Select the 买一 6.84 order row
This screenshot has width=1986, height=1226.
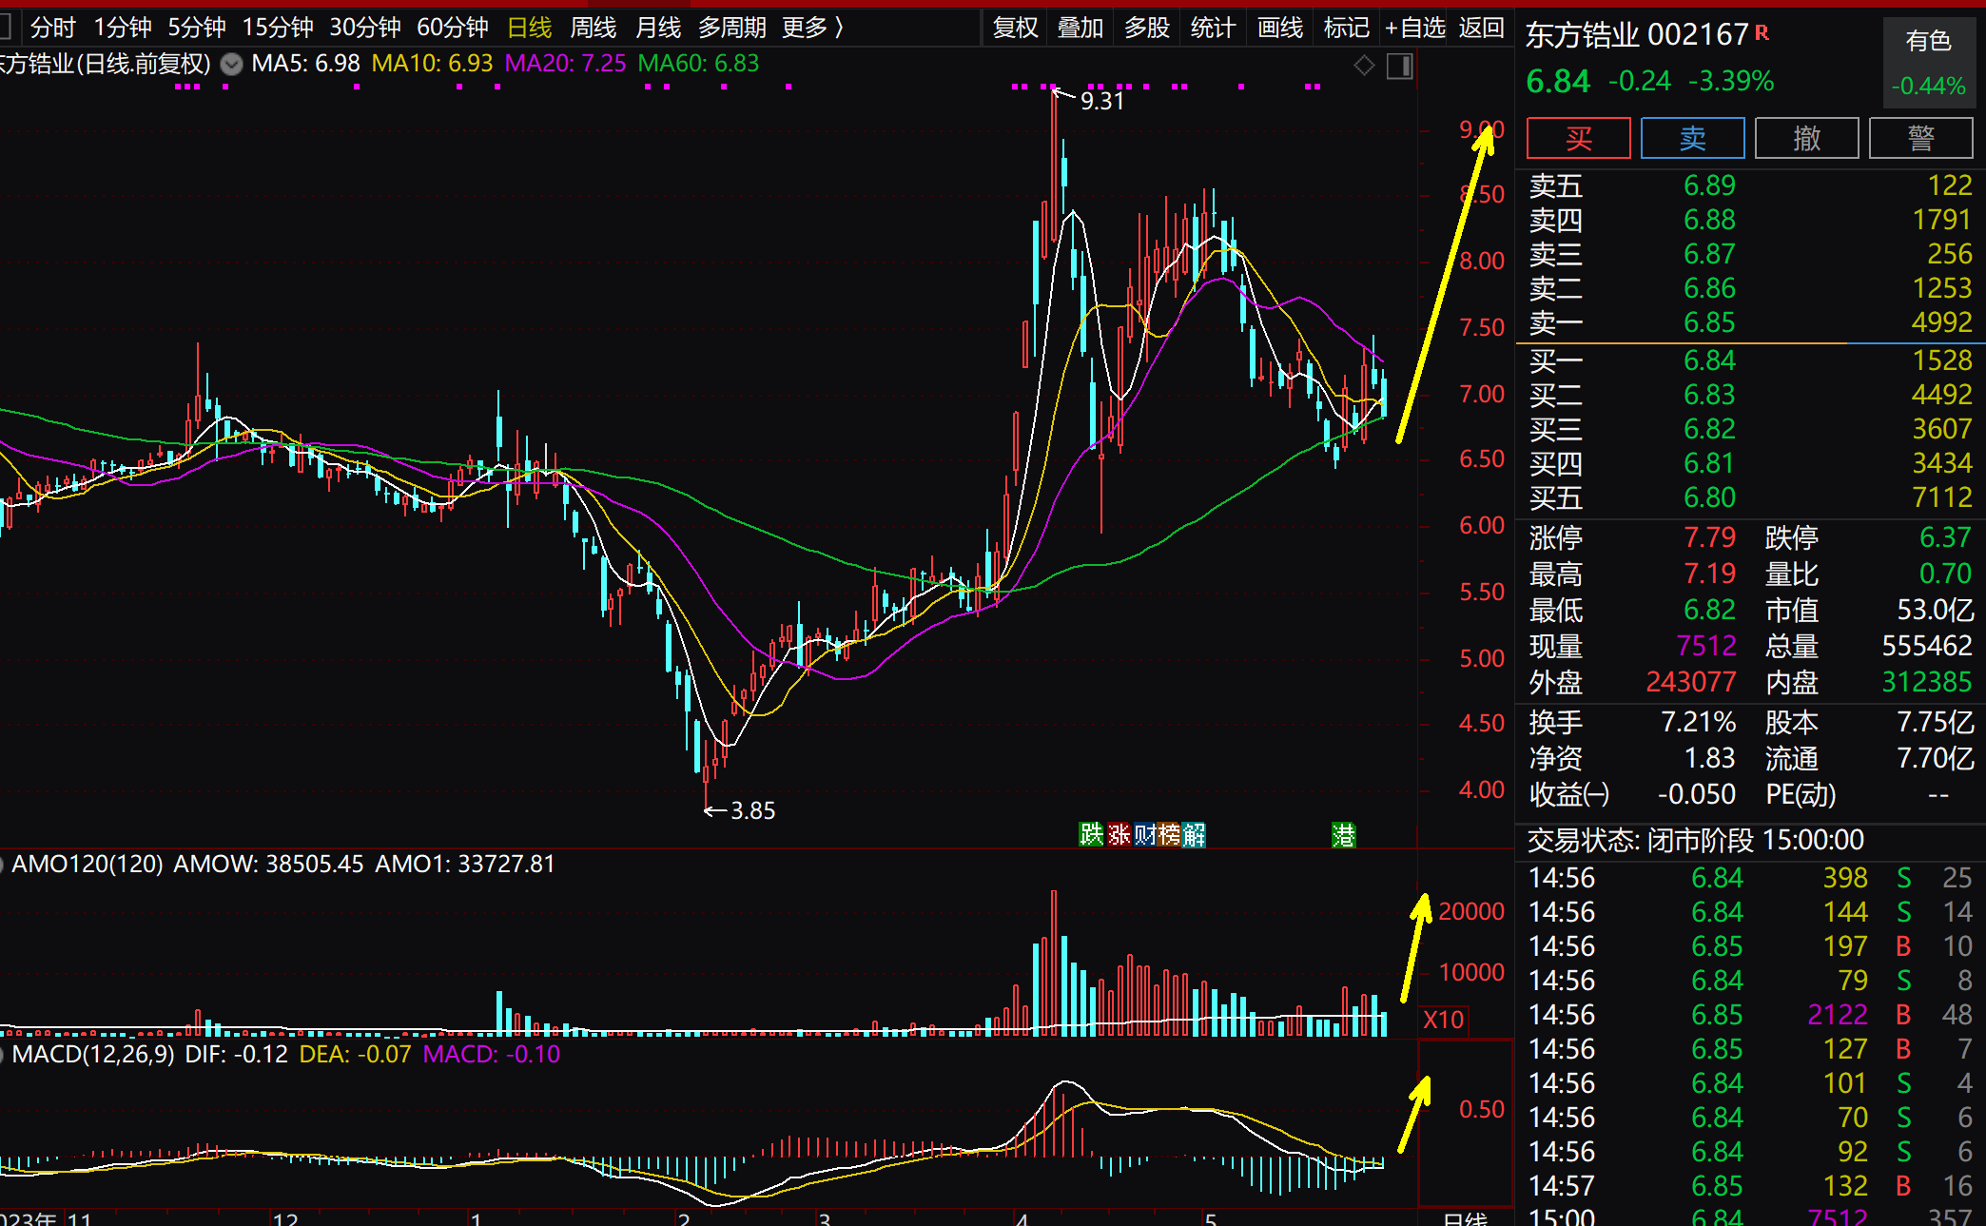[x=1750, y=360]
